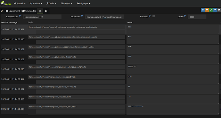Click the grey copy/duplicate icon button
This screenshot has height=118, width=221.
pos(219,10)
